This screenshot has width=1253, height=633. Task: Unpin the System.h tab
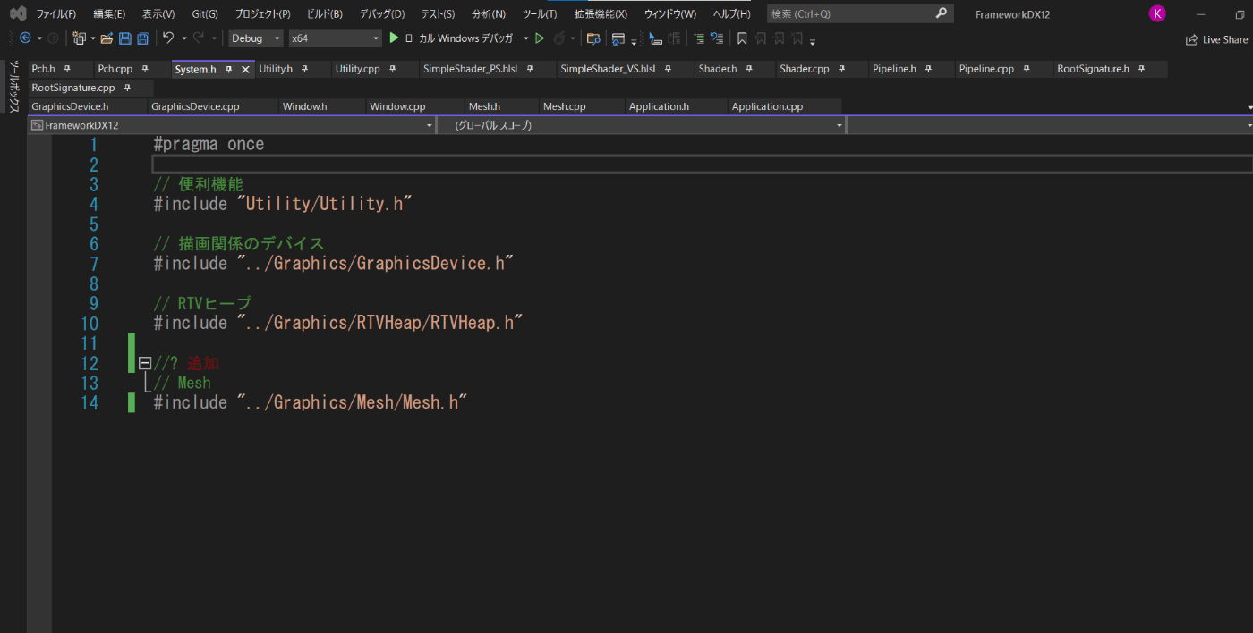[229, 69]
